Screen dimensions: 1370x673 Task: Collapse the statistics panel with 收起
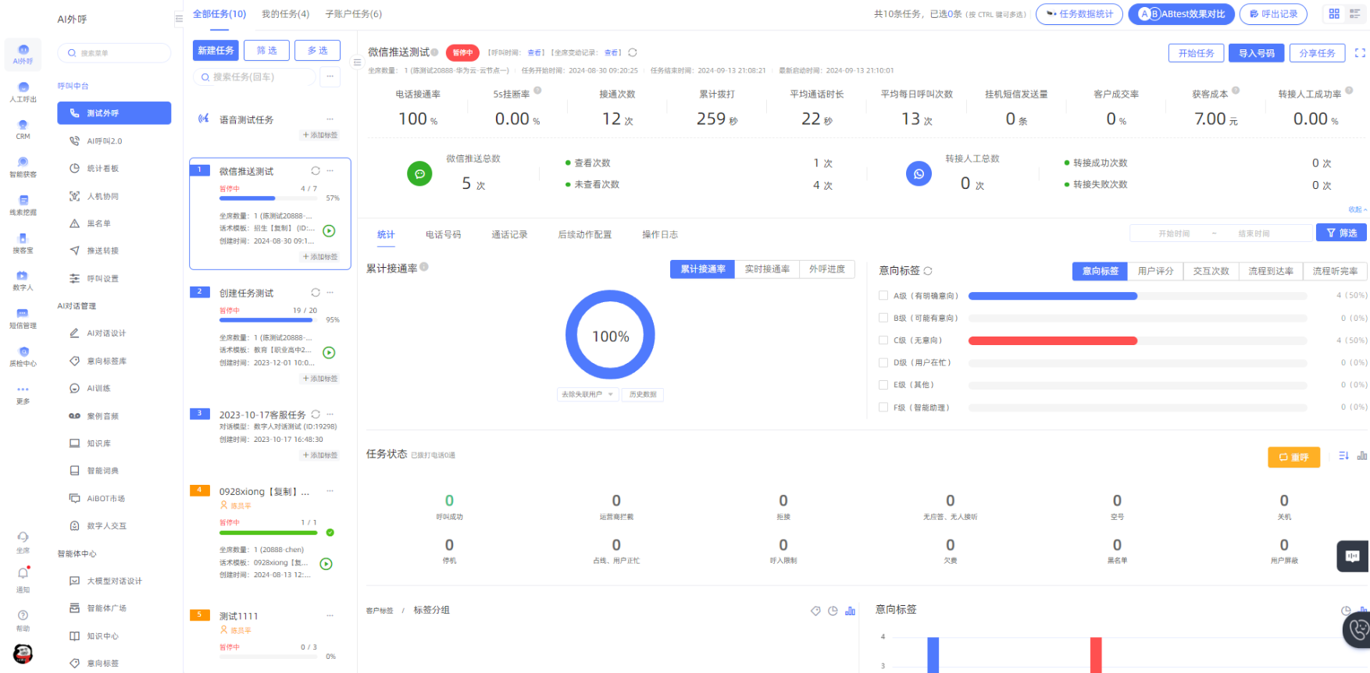click(x=1358, y=210)
